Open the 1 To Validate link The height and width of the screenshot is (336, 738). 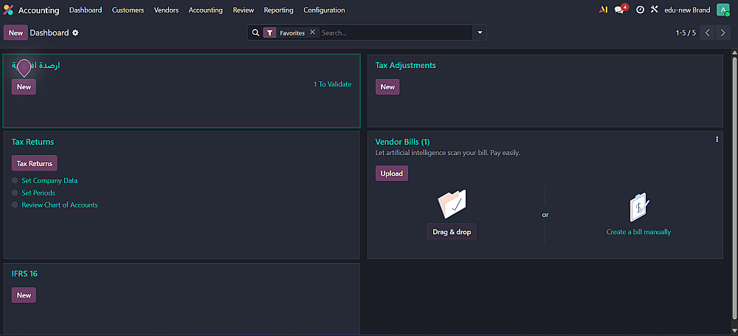(x=332, y=84)
